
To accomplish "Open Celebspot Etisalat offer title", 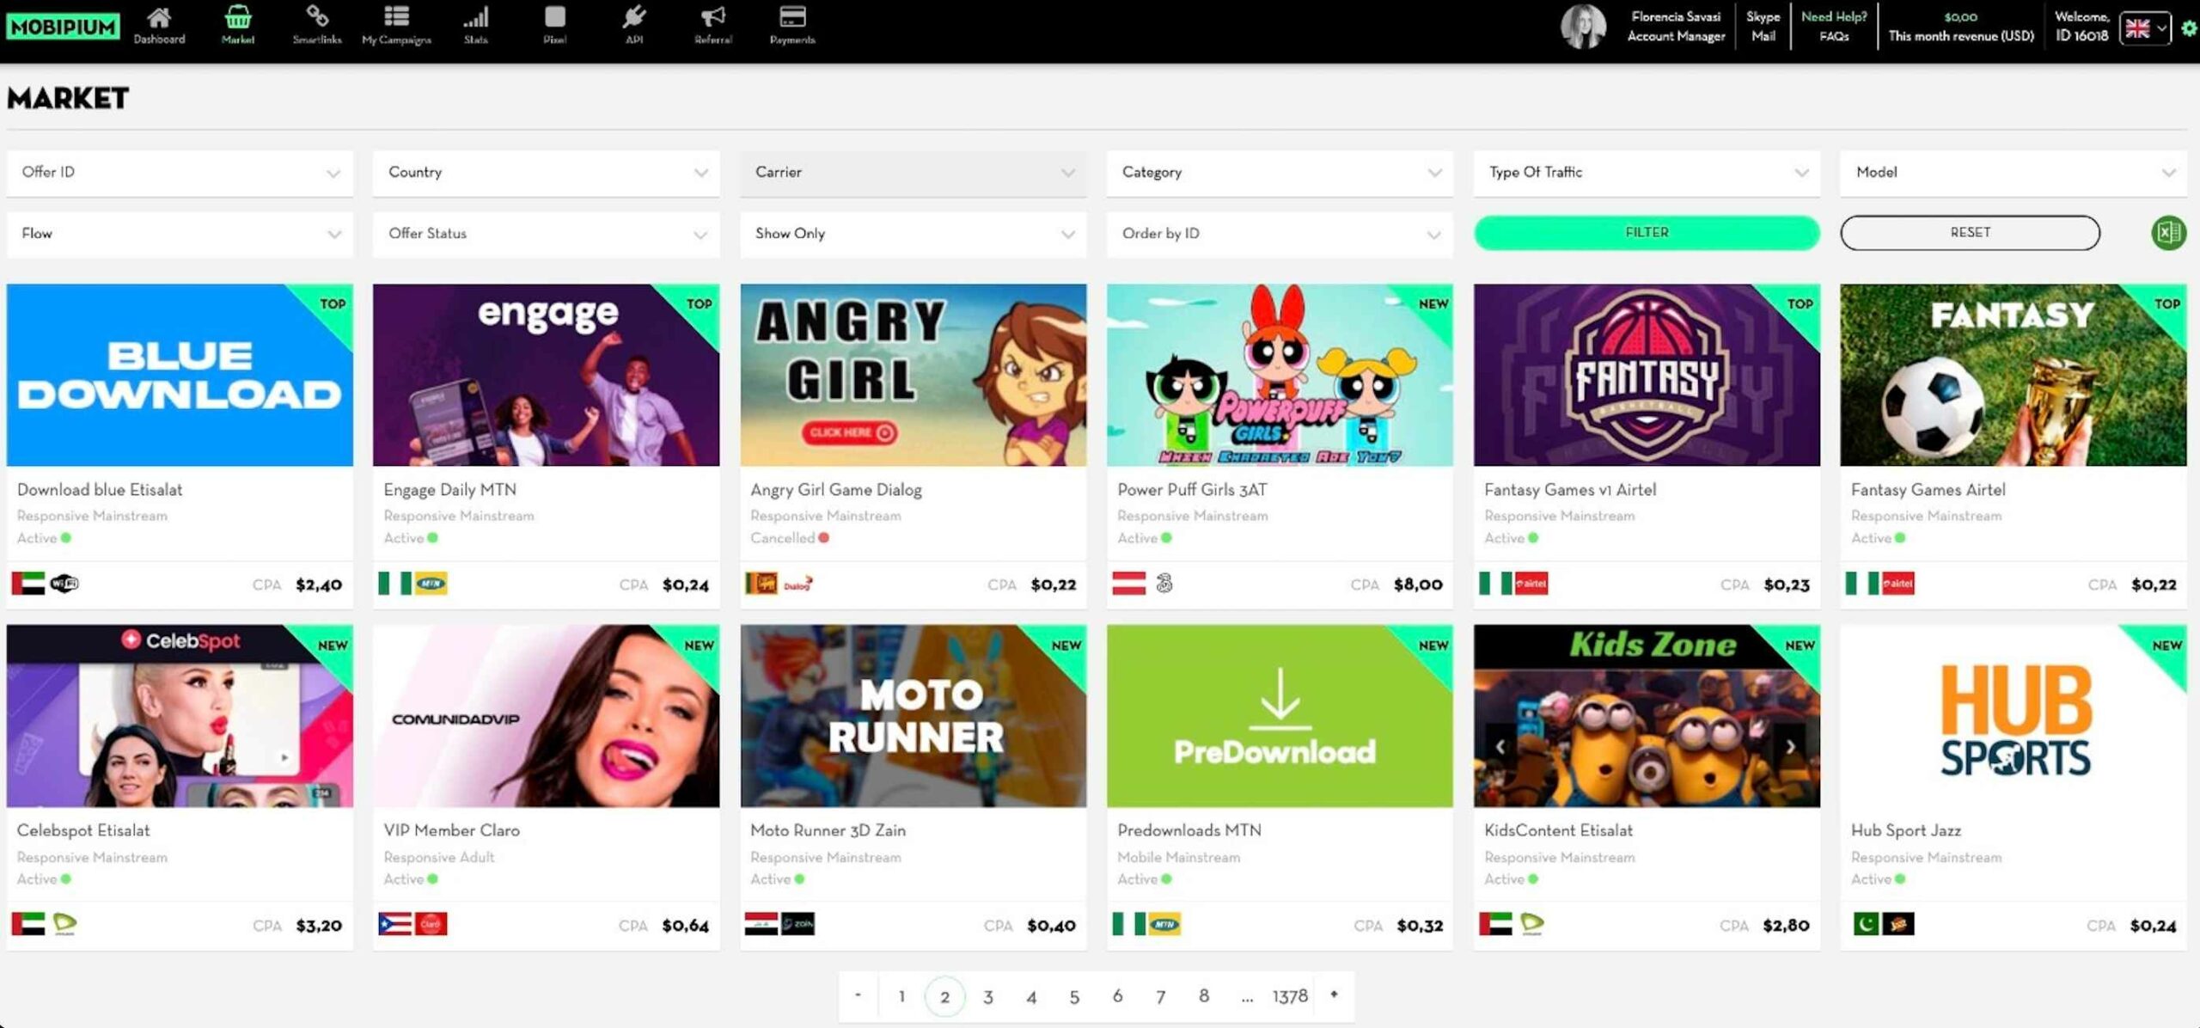I will tap(83, 830).
